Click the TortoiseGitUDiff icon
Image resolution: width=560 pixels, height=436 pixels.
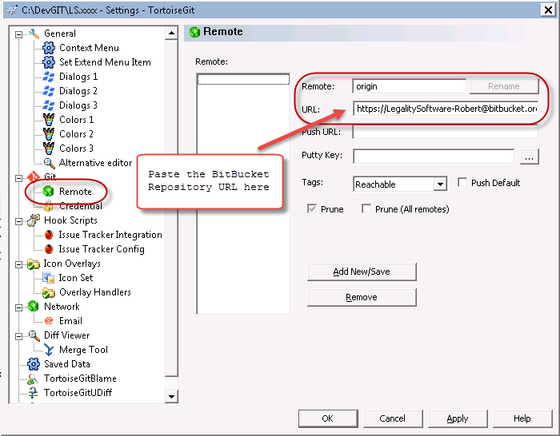pyautogui.click(x=33, y=393)
